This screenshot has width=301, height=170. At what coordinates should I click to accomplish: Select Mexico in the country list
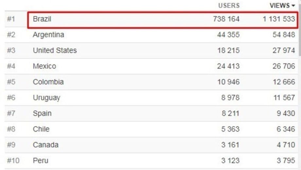point(44,66)
